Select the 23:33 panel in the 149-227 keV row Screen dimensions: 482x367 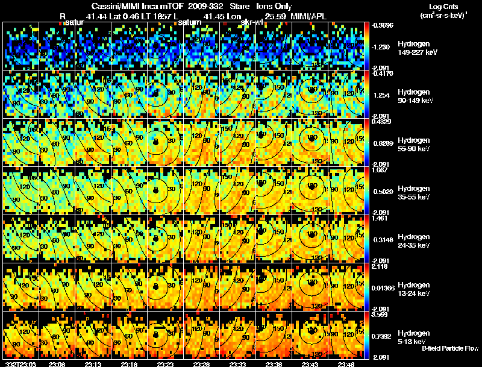237,46
